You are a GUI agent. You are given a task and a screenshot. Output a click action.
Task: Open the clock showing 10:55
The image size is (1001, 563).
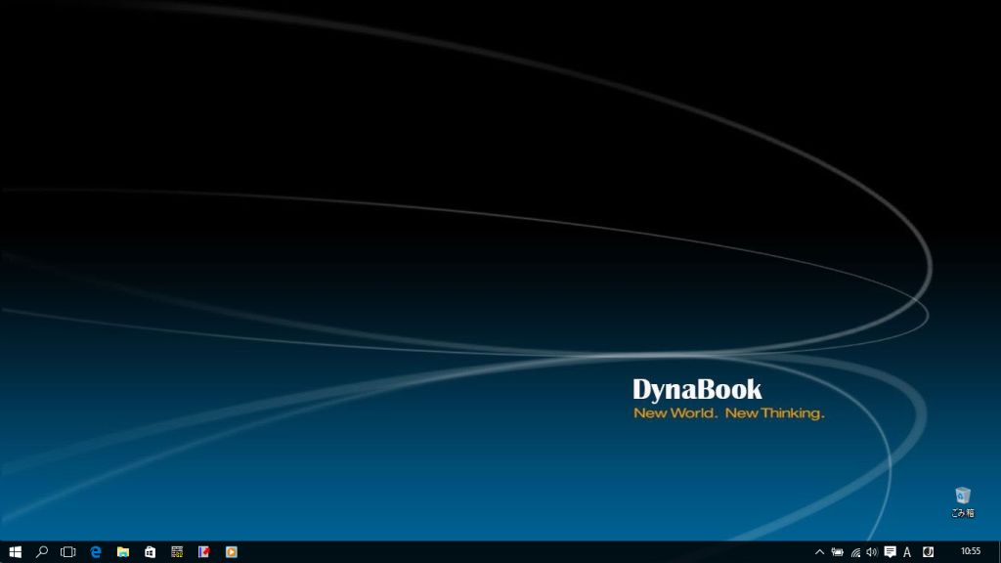point(970,551)
